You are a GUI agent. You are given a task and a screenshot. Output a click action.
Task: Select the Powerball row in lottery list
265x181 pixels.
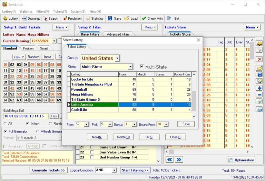(x=93, y=89)
